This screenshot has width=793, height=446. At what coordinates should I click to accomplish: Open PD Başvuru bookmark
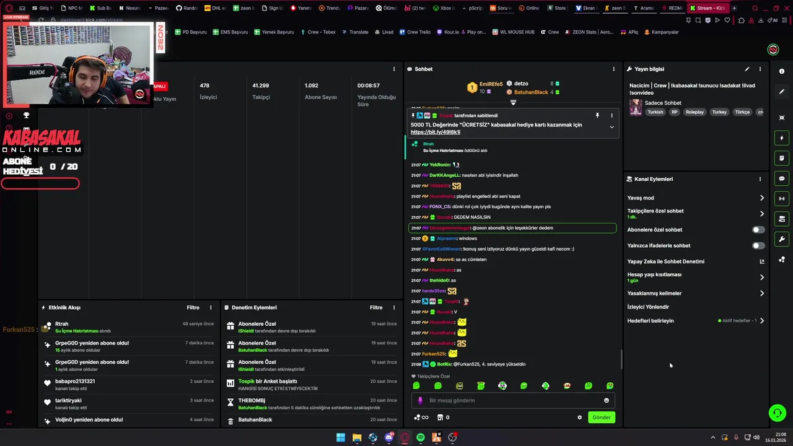(x=191, y=32)
